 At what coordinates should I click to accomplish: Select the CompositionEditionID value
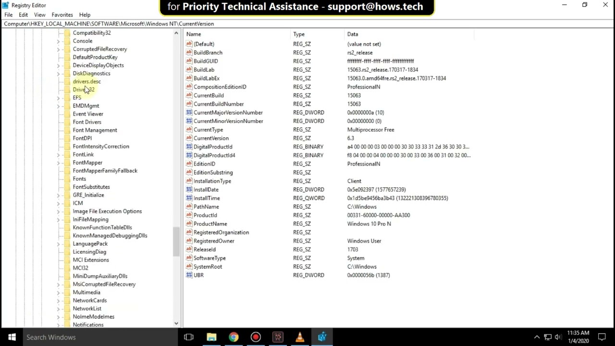coord(220,87)
